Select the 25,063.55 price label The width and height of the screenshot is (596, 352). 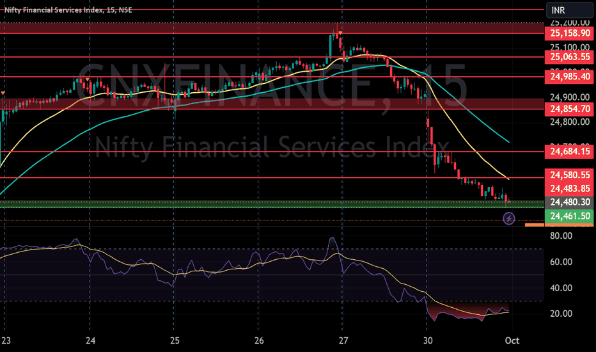[569, 57]
